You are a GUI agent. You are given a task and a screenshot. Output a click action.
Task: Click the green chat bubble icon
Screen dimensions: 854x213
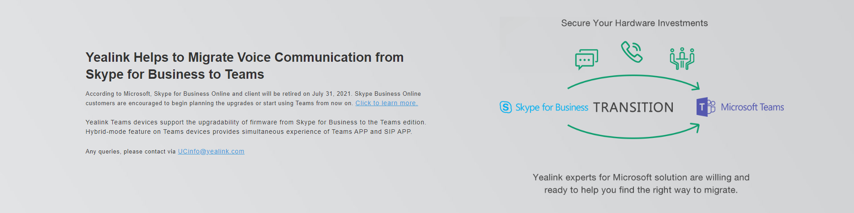click(586, 60)
